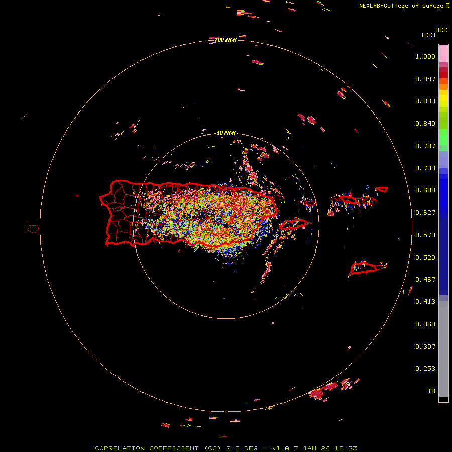Click the 0.733 color scale label
The height and width of the screenshot is (452, 452).
pyautogui.click(x=425, y=168)
